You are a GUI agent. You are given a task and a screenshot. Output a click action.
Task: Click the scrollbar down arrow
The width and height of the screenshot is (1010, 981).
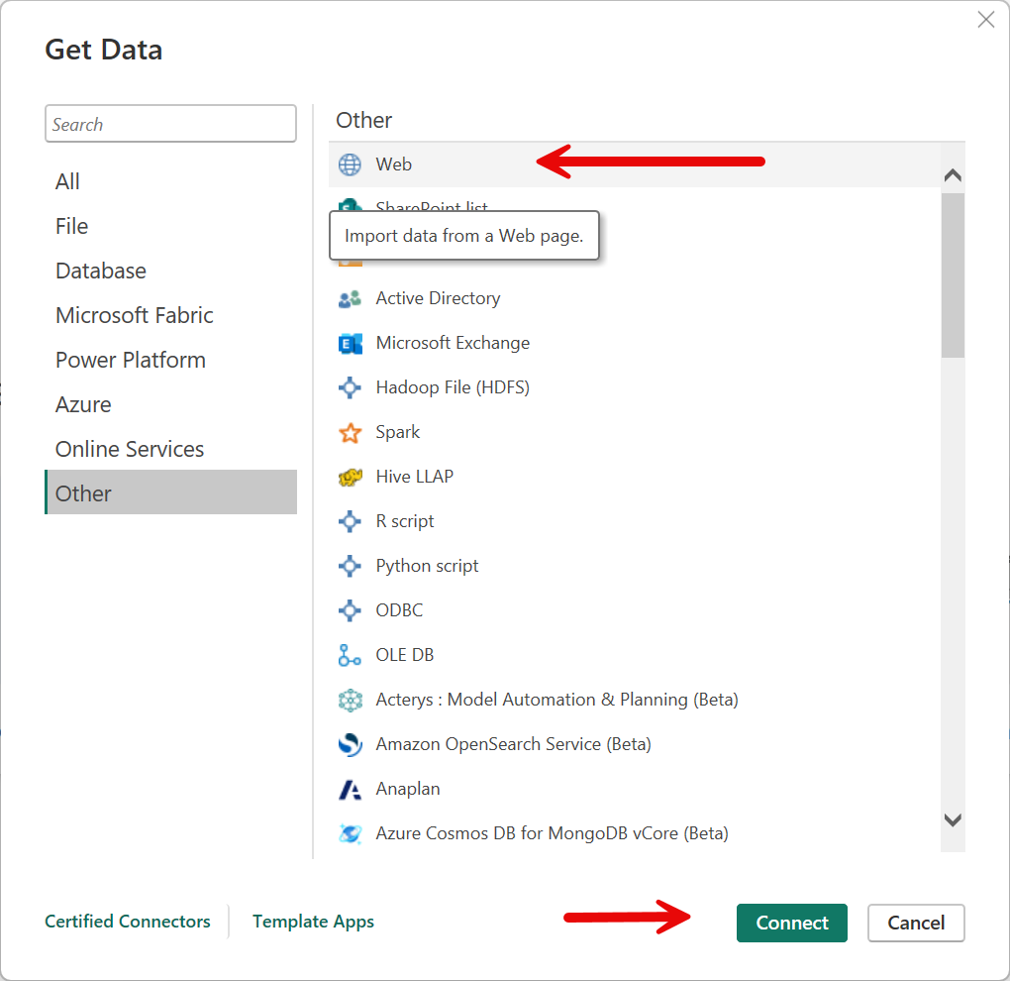[953, 819]
